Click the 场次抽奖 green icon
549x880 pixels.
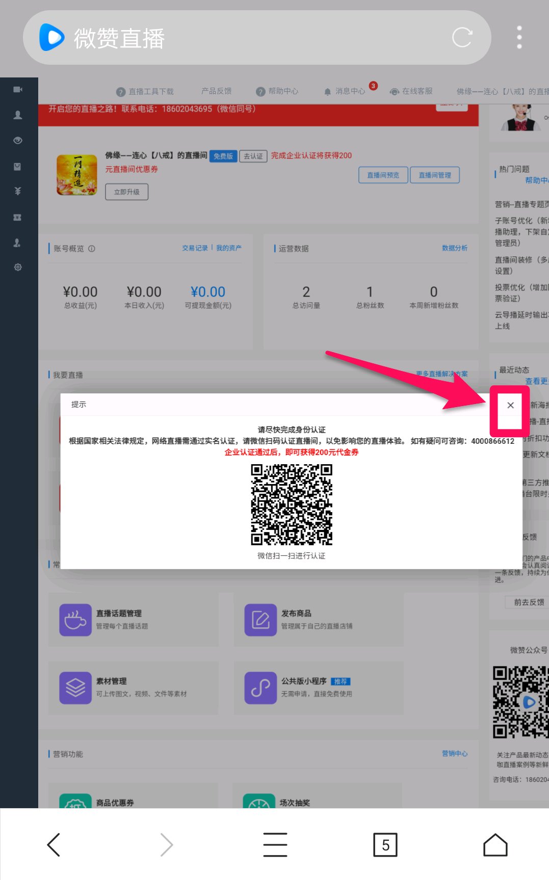tap(259, 801)
